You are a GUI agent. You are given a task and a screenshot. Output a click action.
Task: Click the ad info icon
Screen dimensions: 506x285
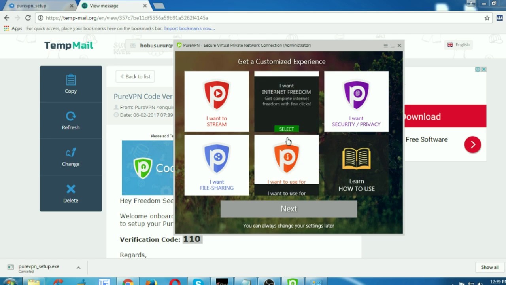click(478, 69)
